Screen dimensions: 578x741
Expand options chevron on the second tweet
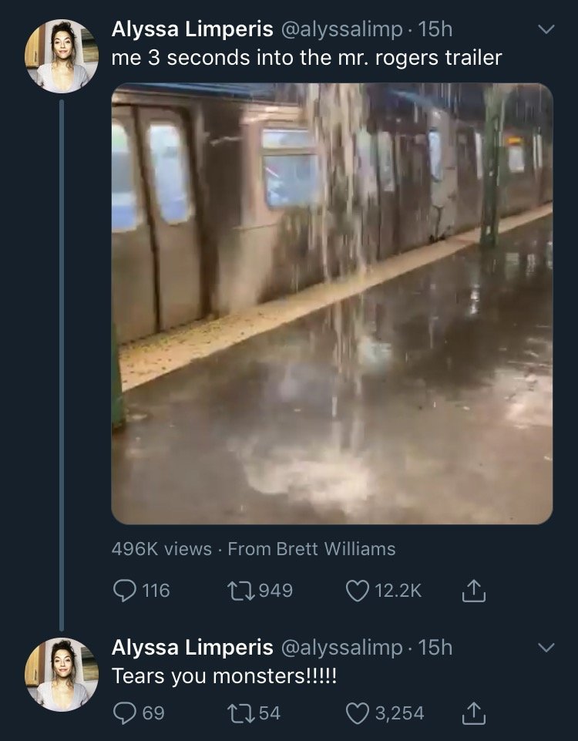click(546, 648)
